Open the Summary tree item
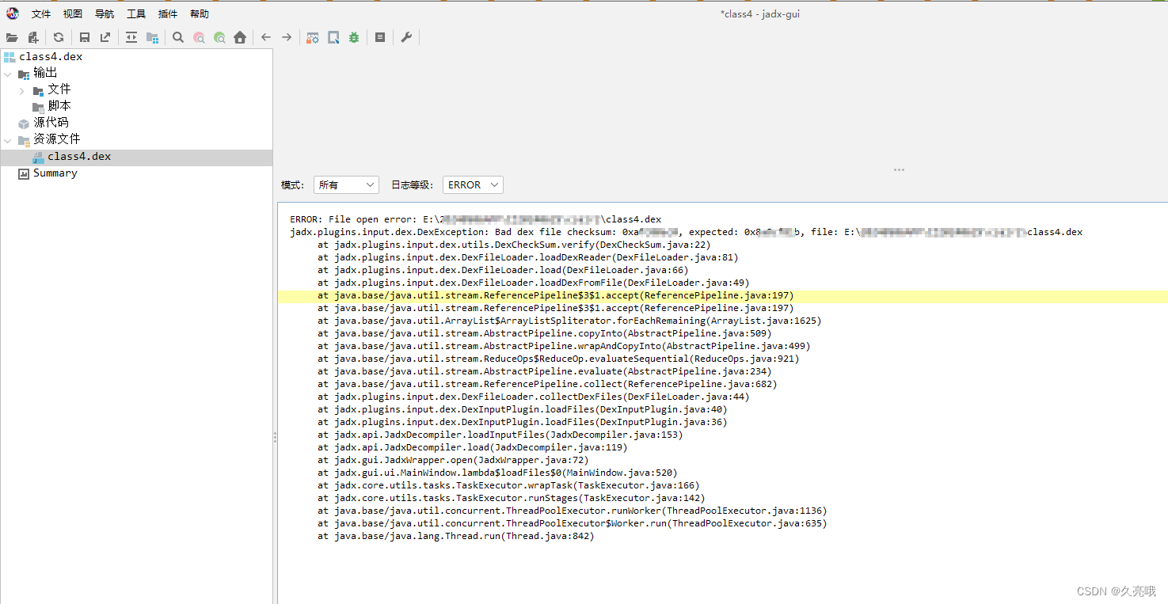Viewport: 1168px width, 604px height. click(x=55, y=173)
